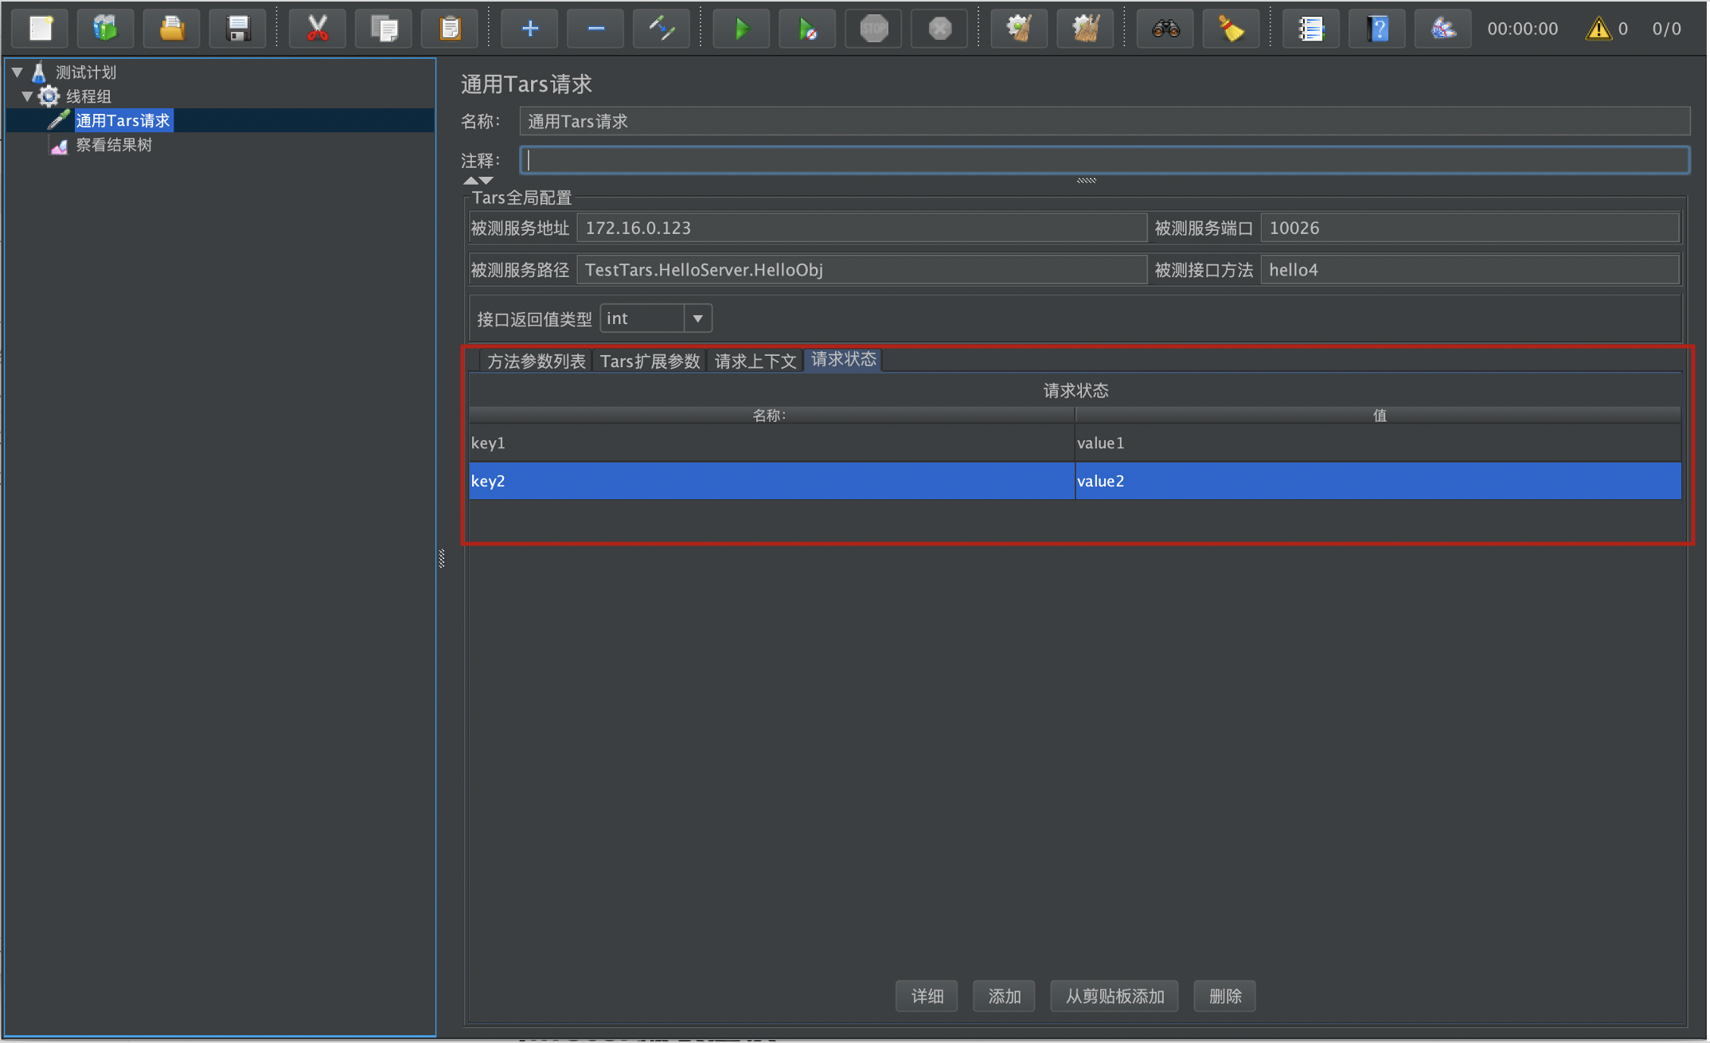The width and height of the screenshot is (1710, 1043).
Task: Open the 接口返回值类型 int dropdown
Action: (697, 318)
